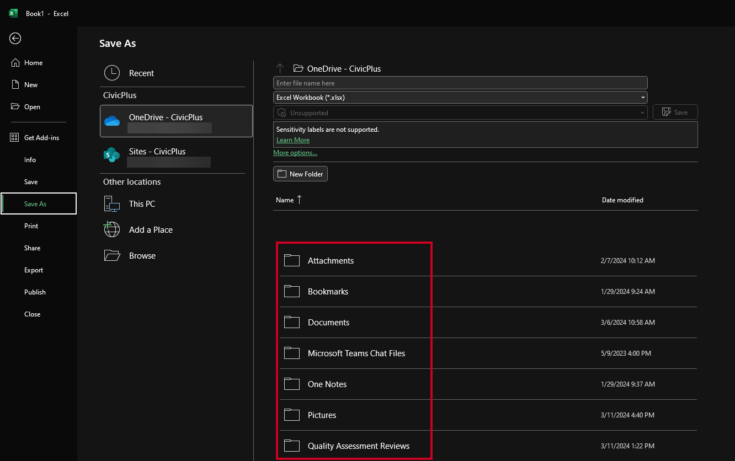The height and width of the screenshot is (461, 735).
Task: Click the This PC computer icon
Action: point(112,204)
